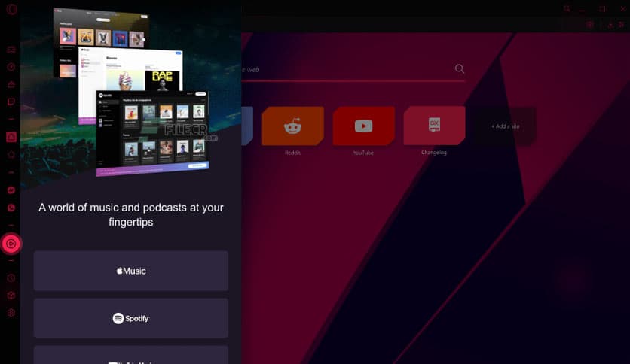The width and height of the screenshot is (630, 364).
Task: Click the YouTube label under its tile
Action: (x=363, y=153)
